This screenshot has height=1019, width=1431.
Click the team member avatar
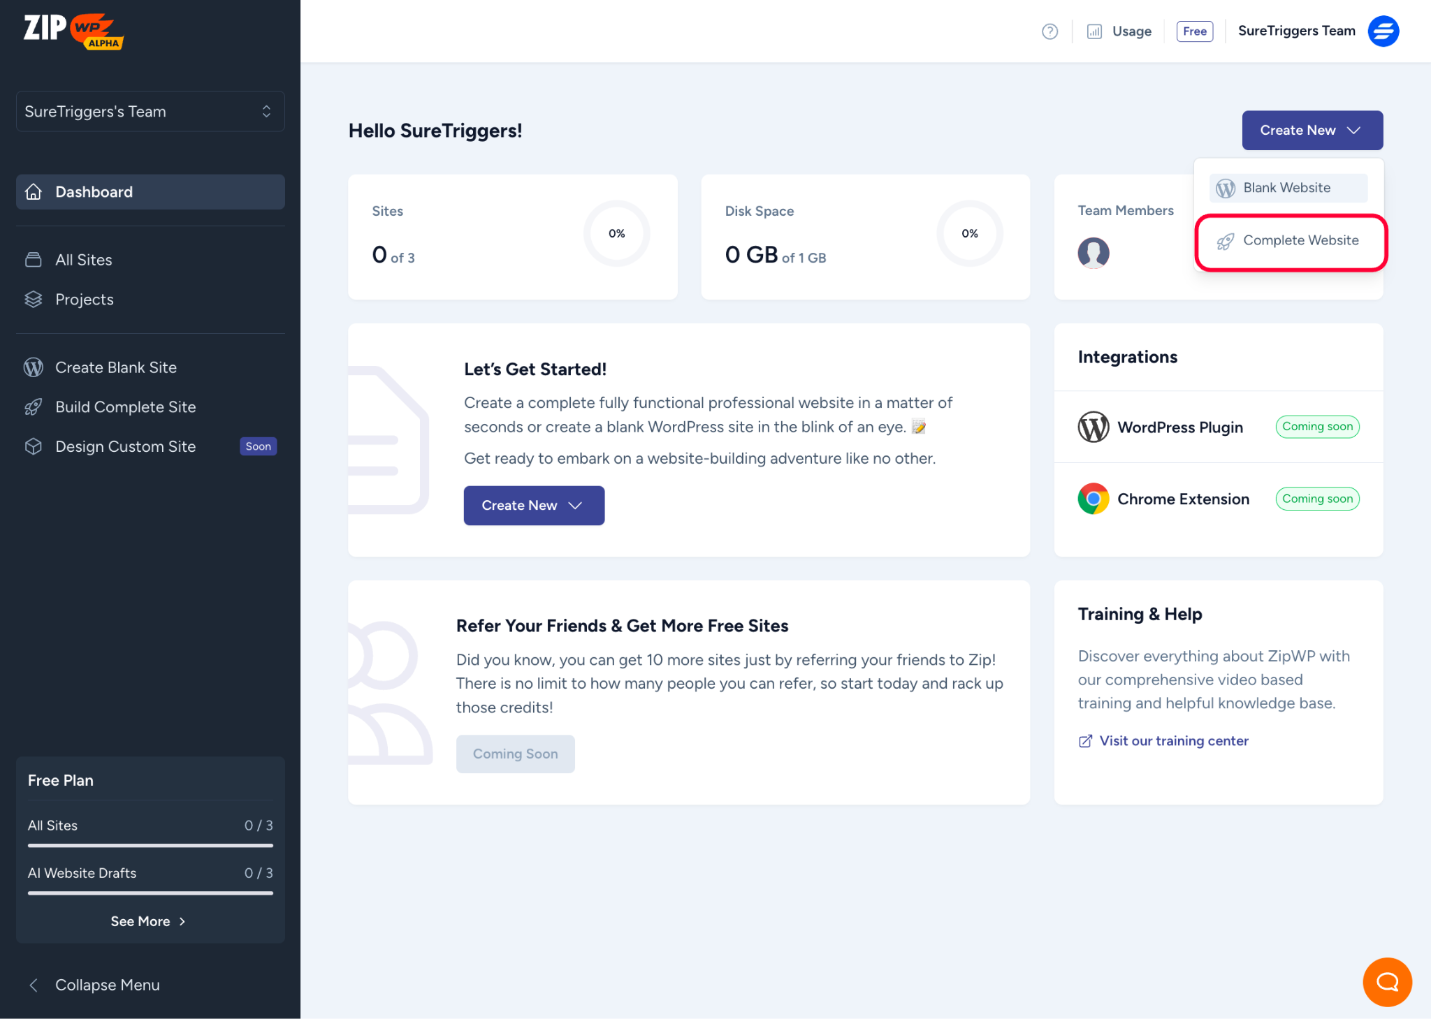[x=1094, y=252]
